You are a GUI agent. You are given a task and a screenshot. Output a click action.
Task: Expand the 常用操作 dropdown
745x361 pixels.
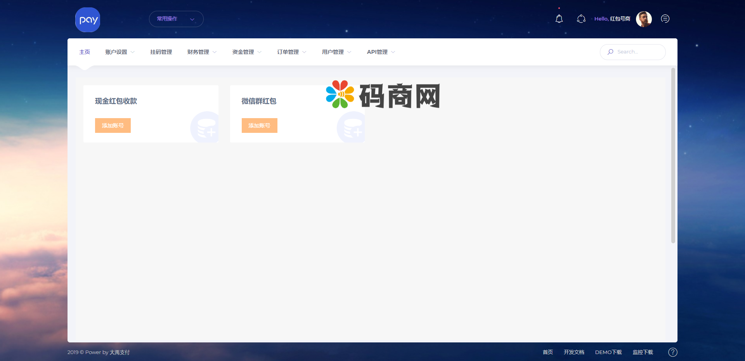[x=176, y=19]
